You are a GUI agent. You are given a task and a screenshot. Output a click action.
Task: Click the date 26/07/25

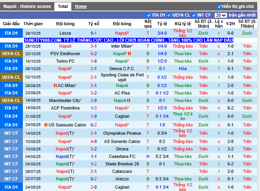click(x=33, y=171)
